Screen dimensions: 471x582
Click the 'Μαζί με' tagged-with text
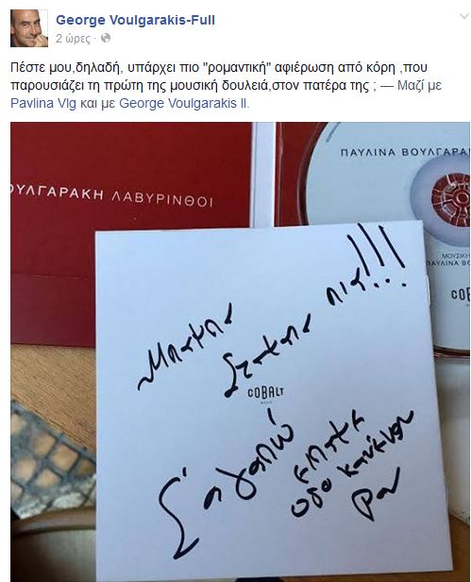(x=419, y=85)
